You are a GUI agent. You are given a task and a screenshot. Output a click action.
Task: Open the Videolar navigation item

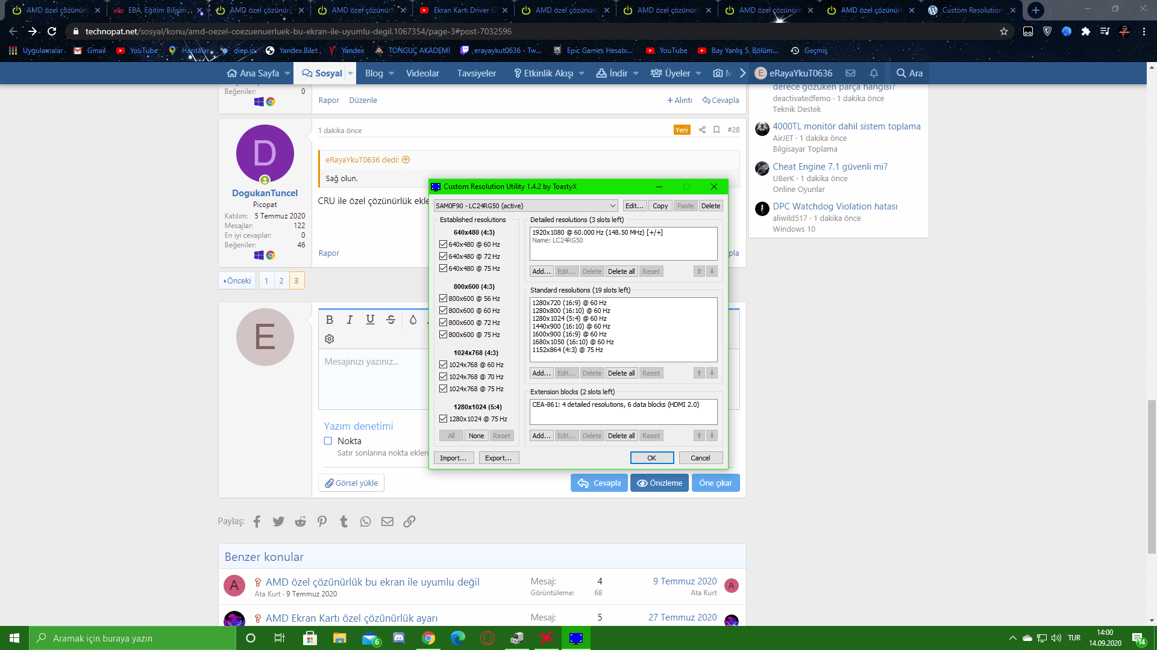[422, 73]
